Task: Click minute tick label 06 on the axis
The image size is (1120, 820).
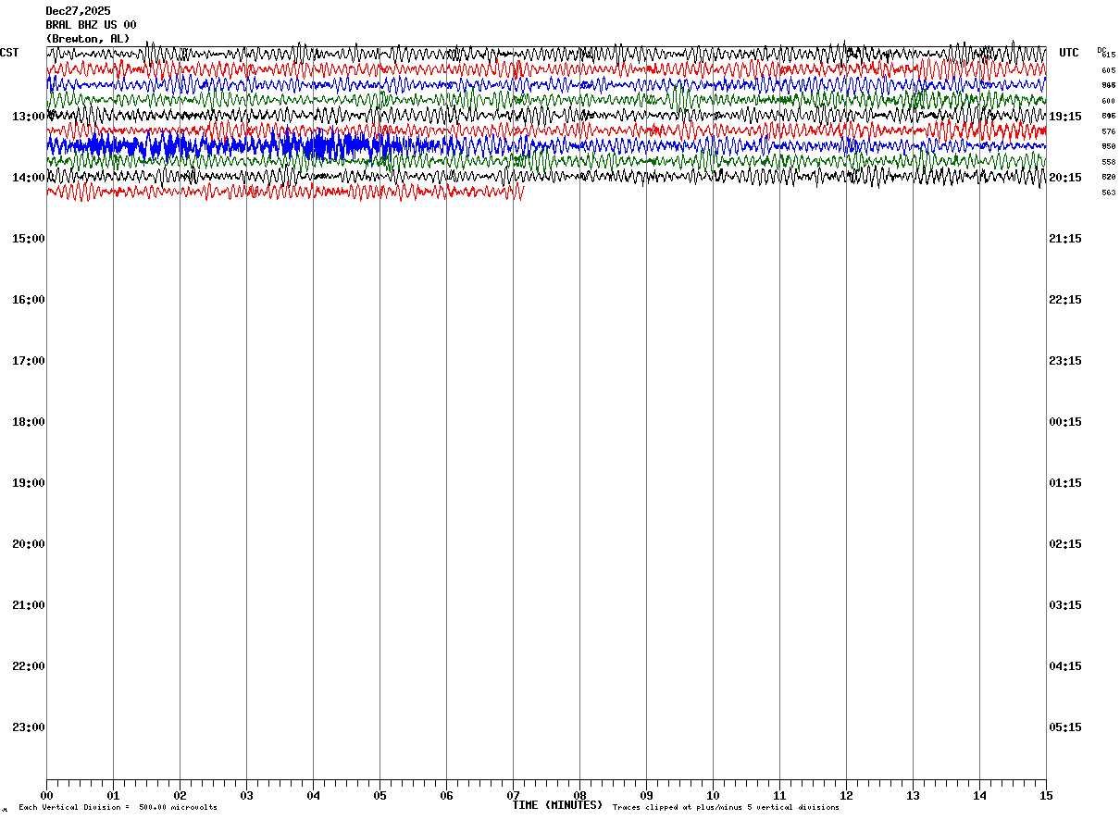Action: [x=446, y=796]
